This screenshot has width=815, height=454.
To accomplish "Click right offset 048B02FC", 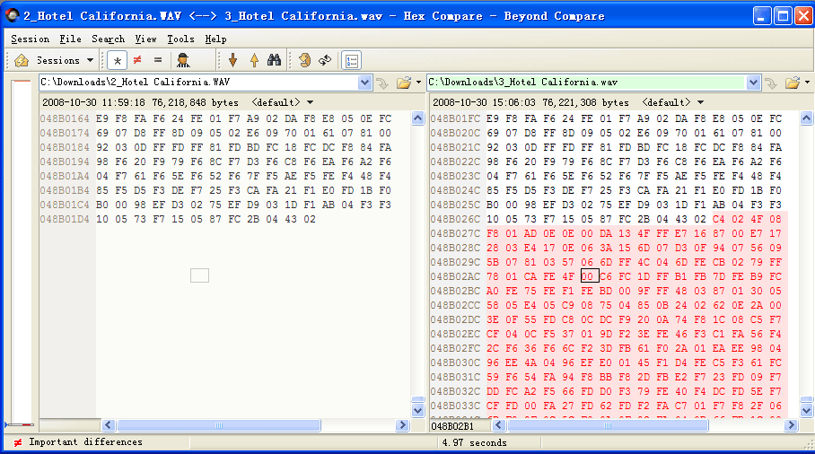I will (x=455, y=348).
